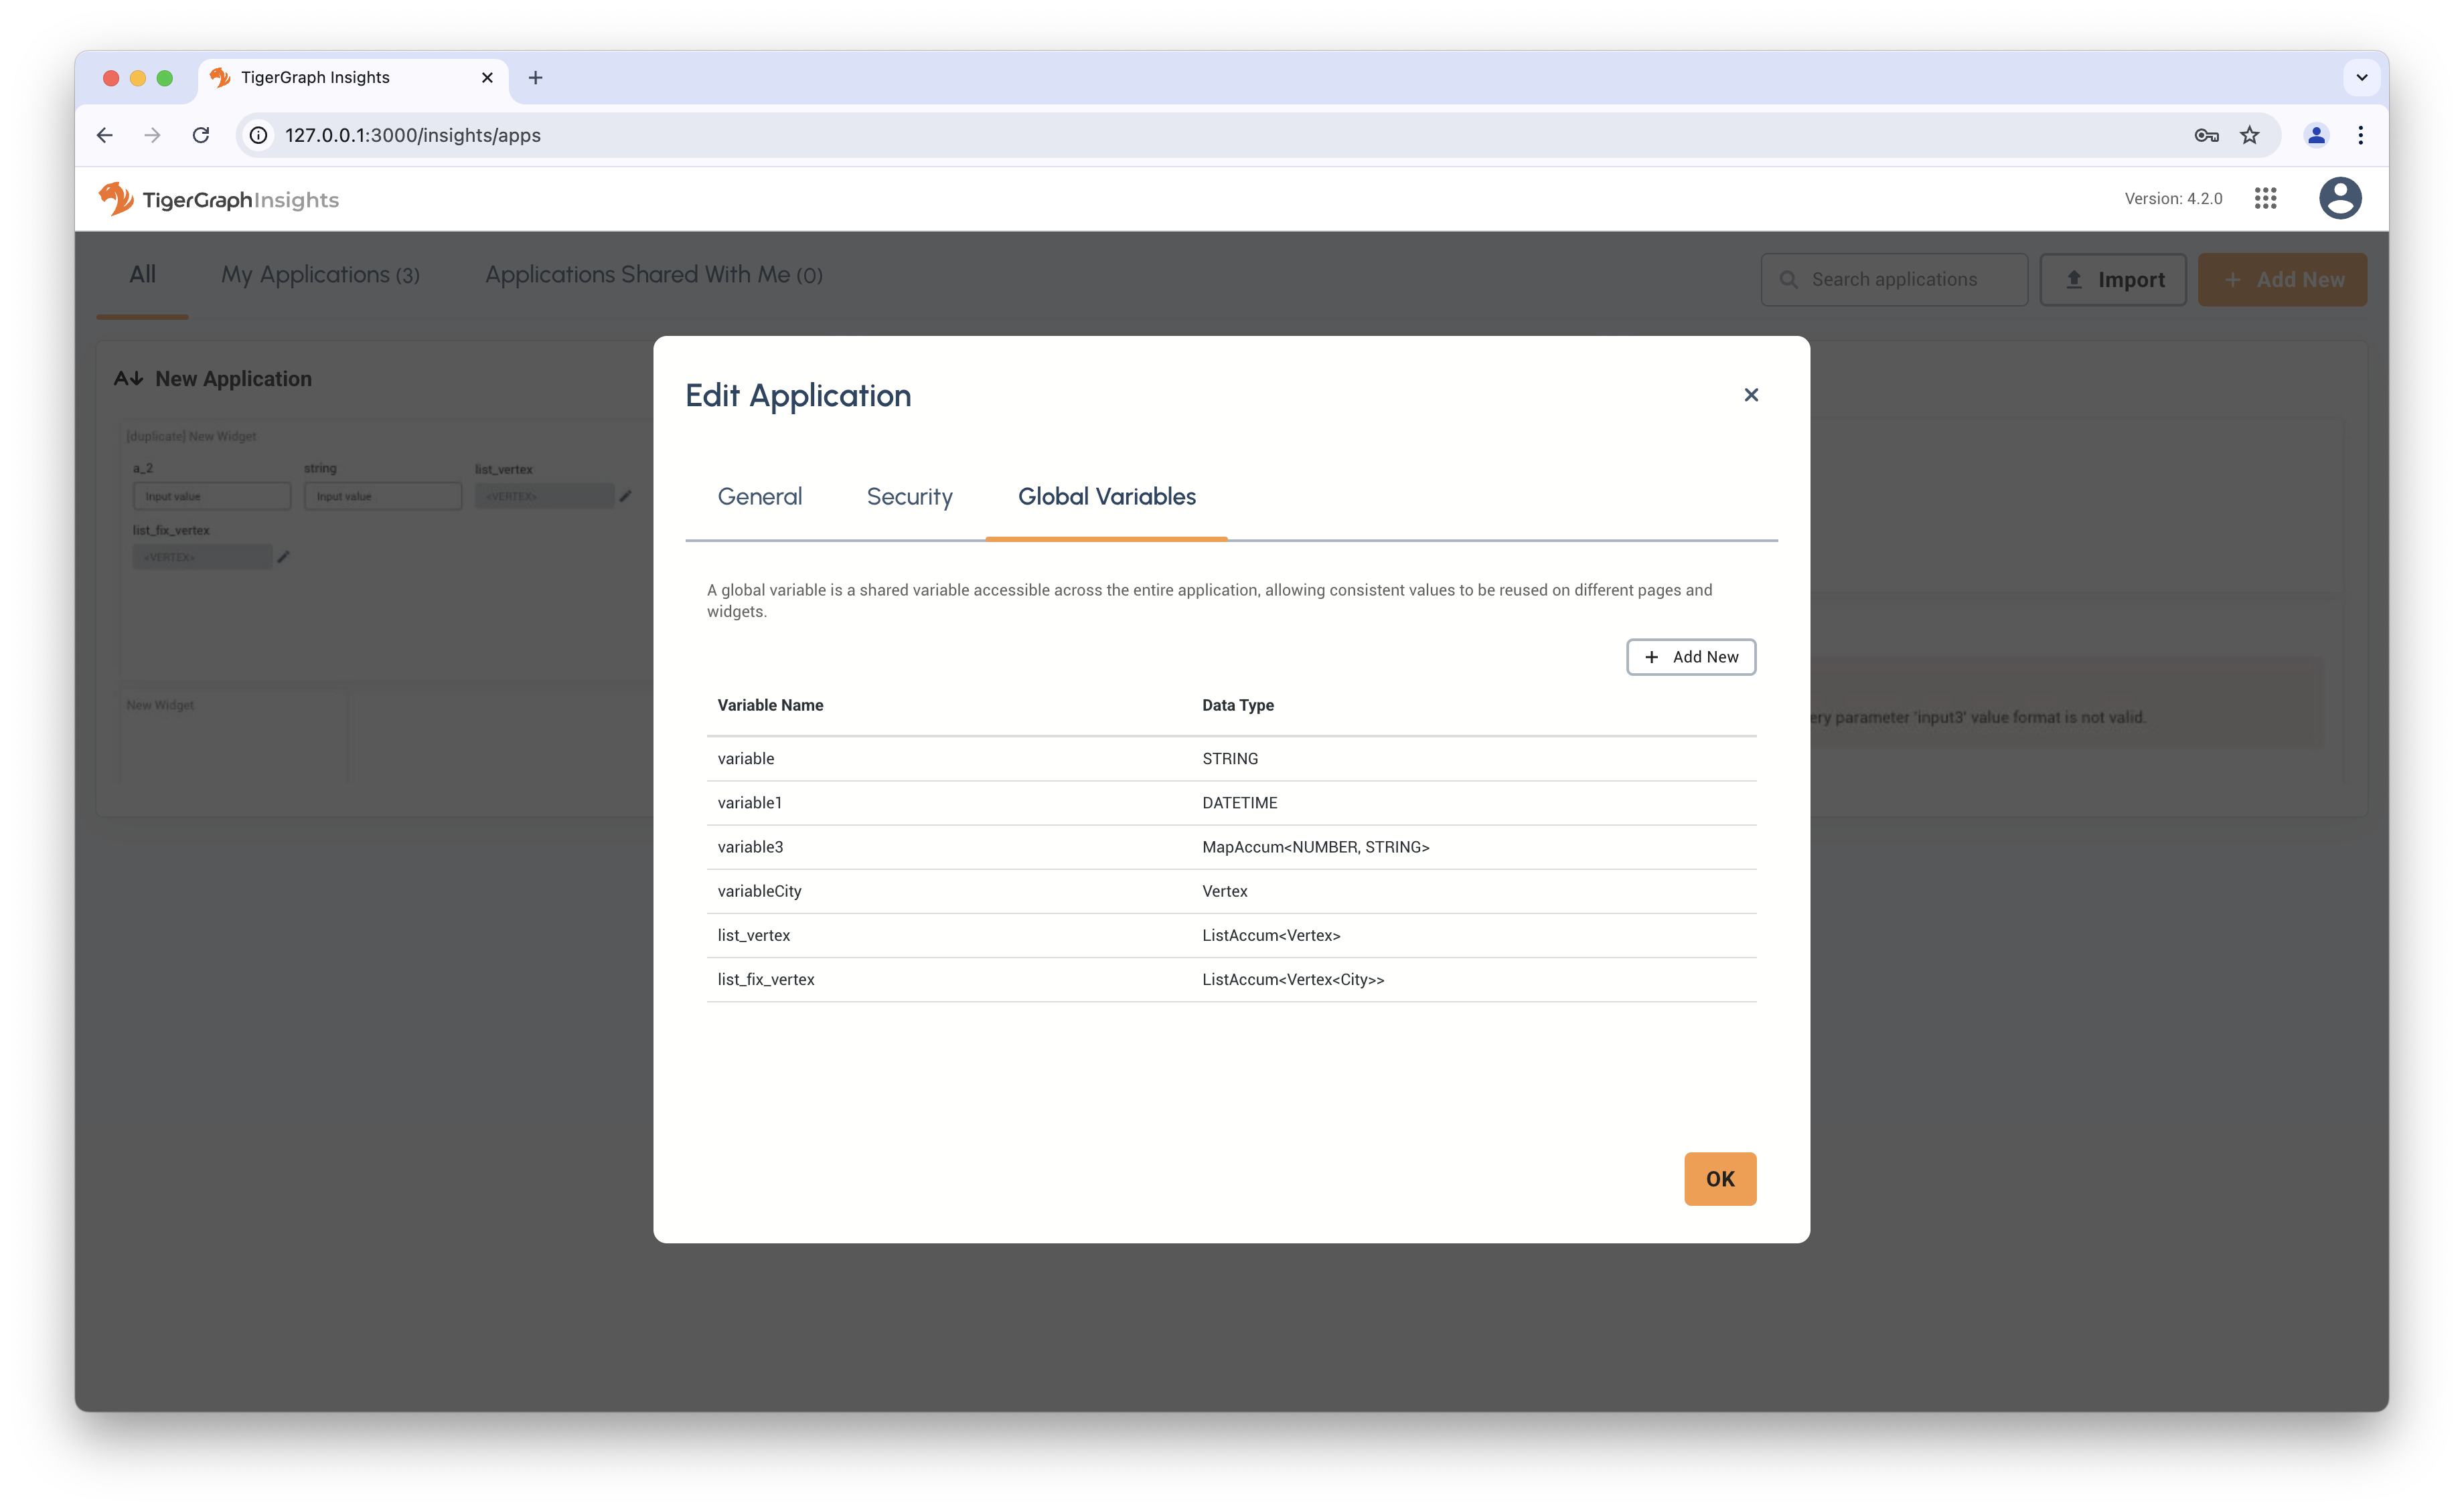Click the variable row named 'variable1'

click(x=1231, y=802)
